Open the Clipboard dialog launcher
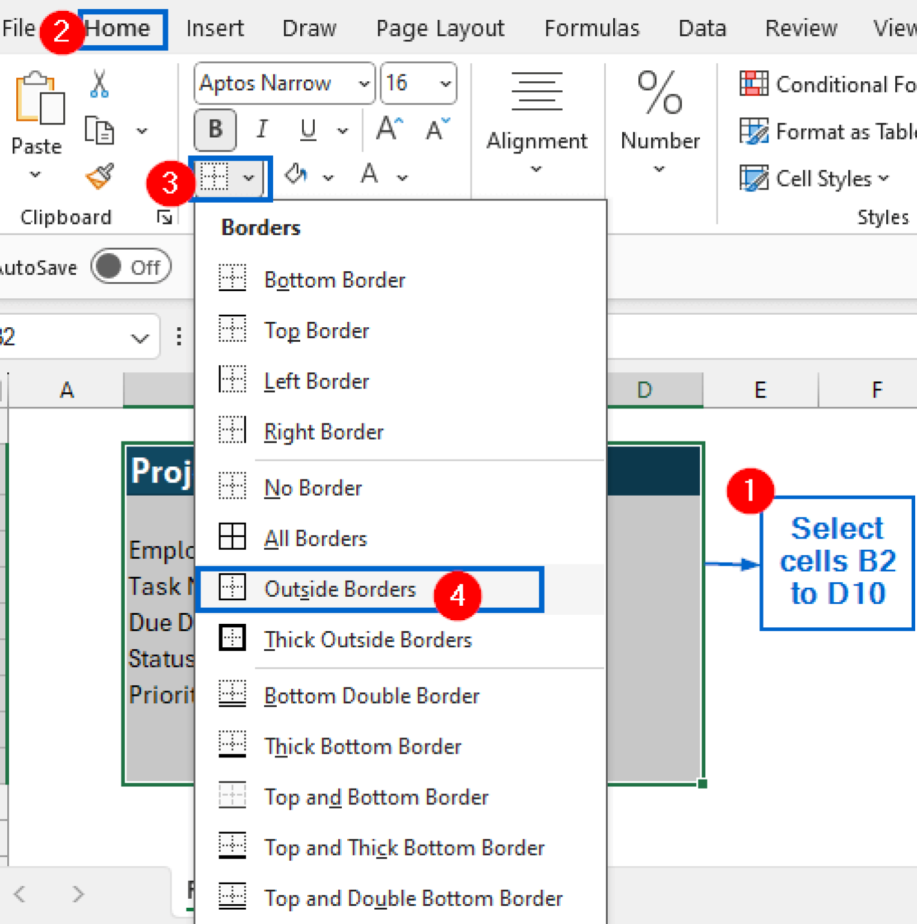Viewport: 917px width, 924px height. pyautogui.click(x=164, y=218)
